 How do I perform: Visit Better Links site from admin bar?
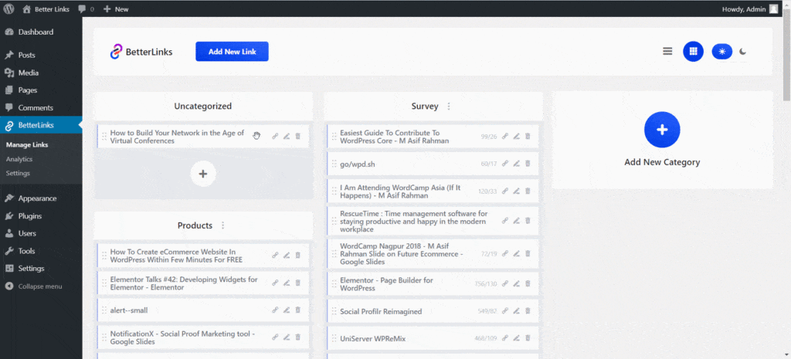click(46, 8)
